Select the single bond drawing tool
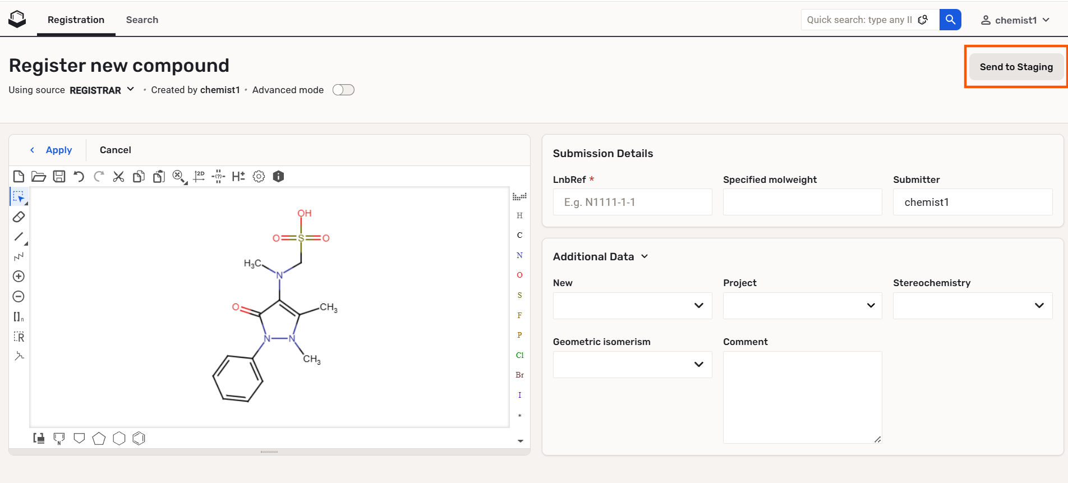1068x483 pixels. (x=19, y=237)
